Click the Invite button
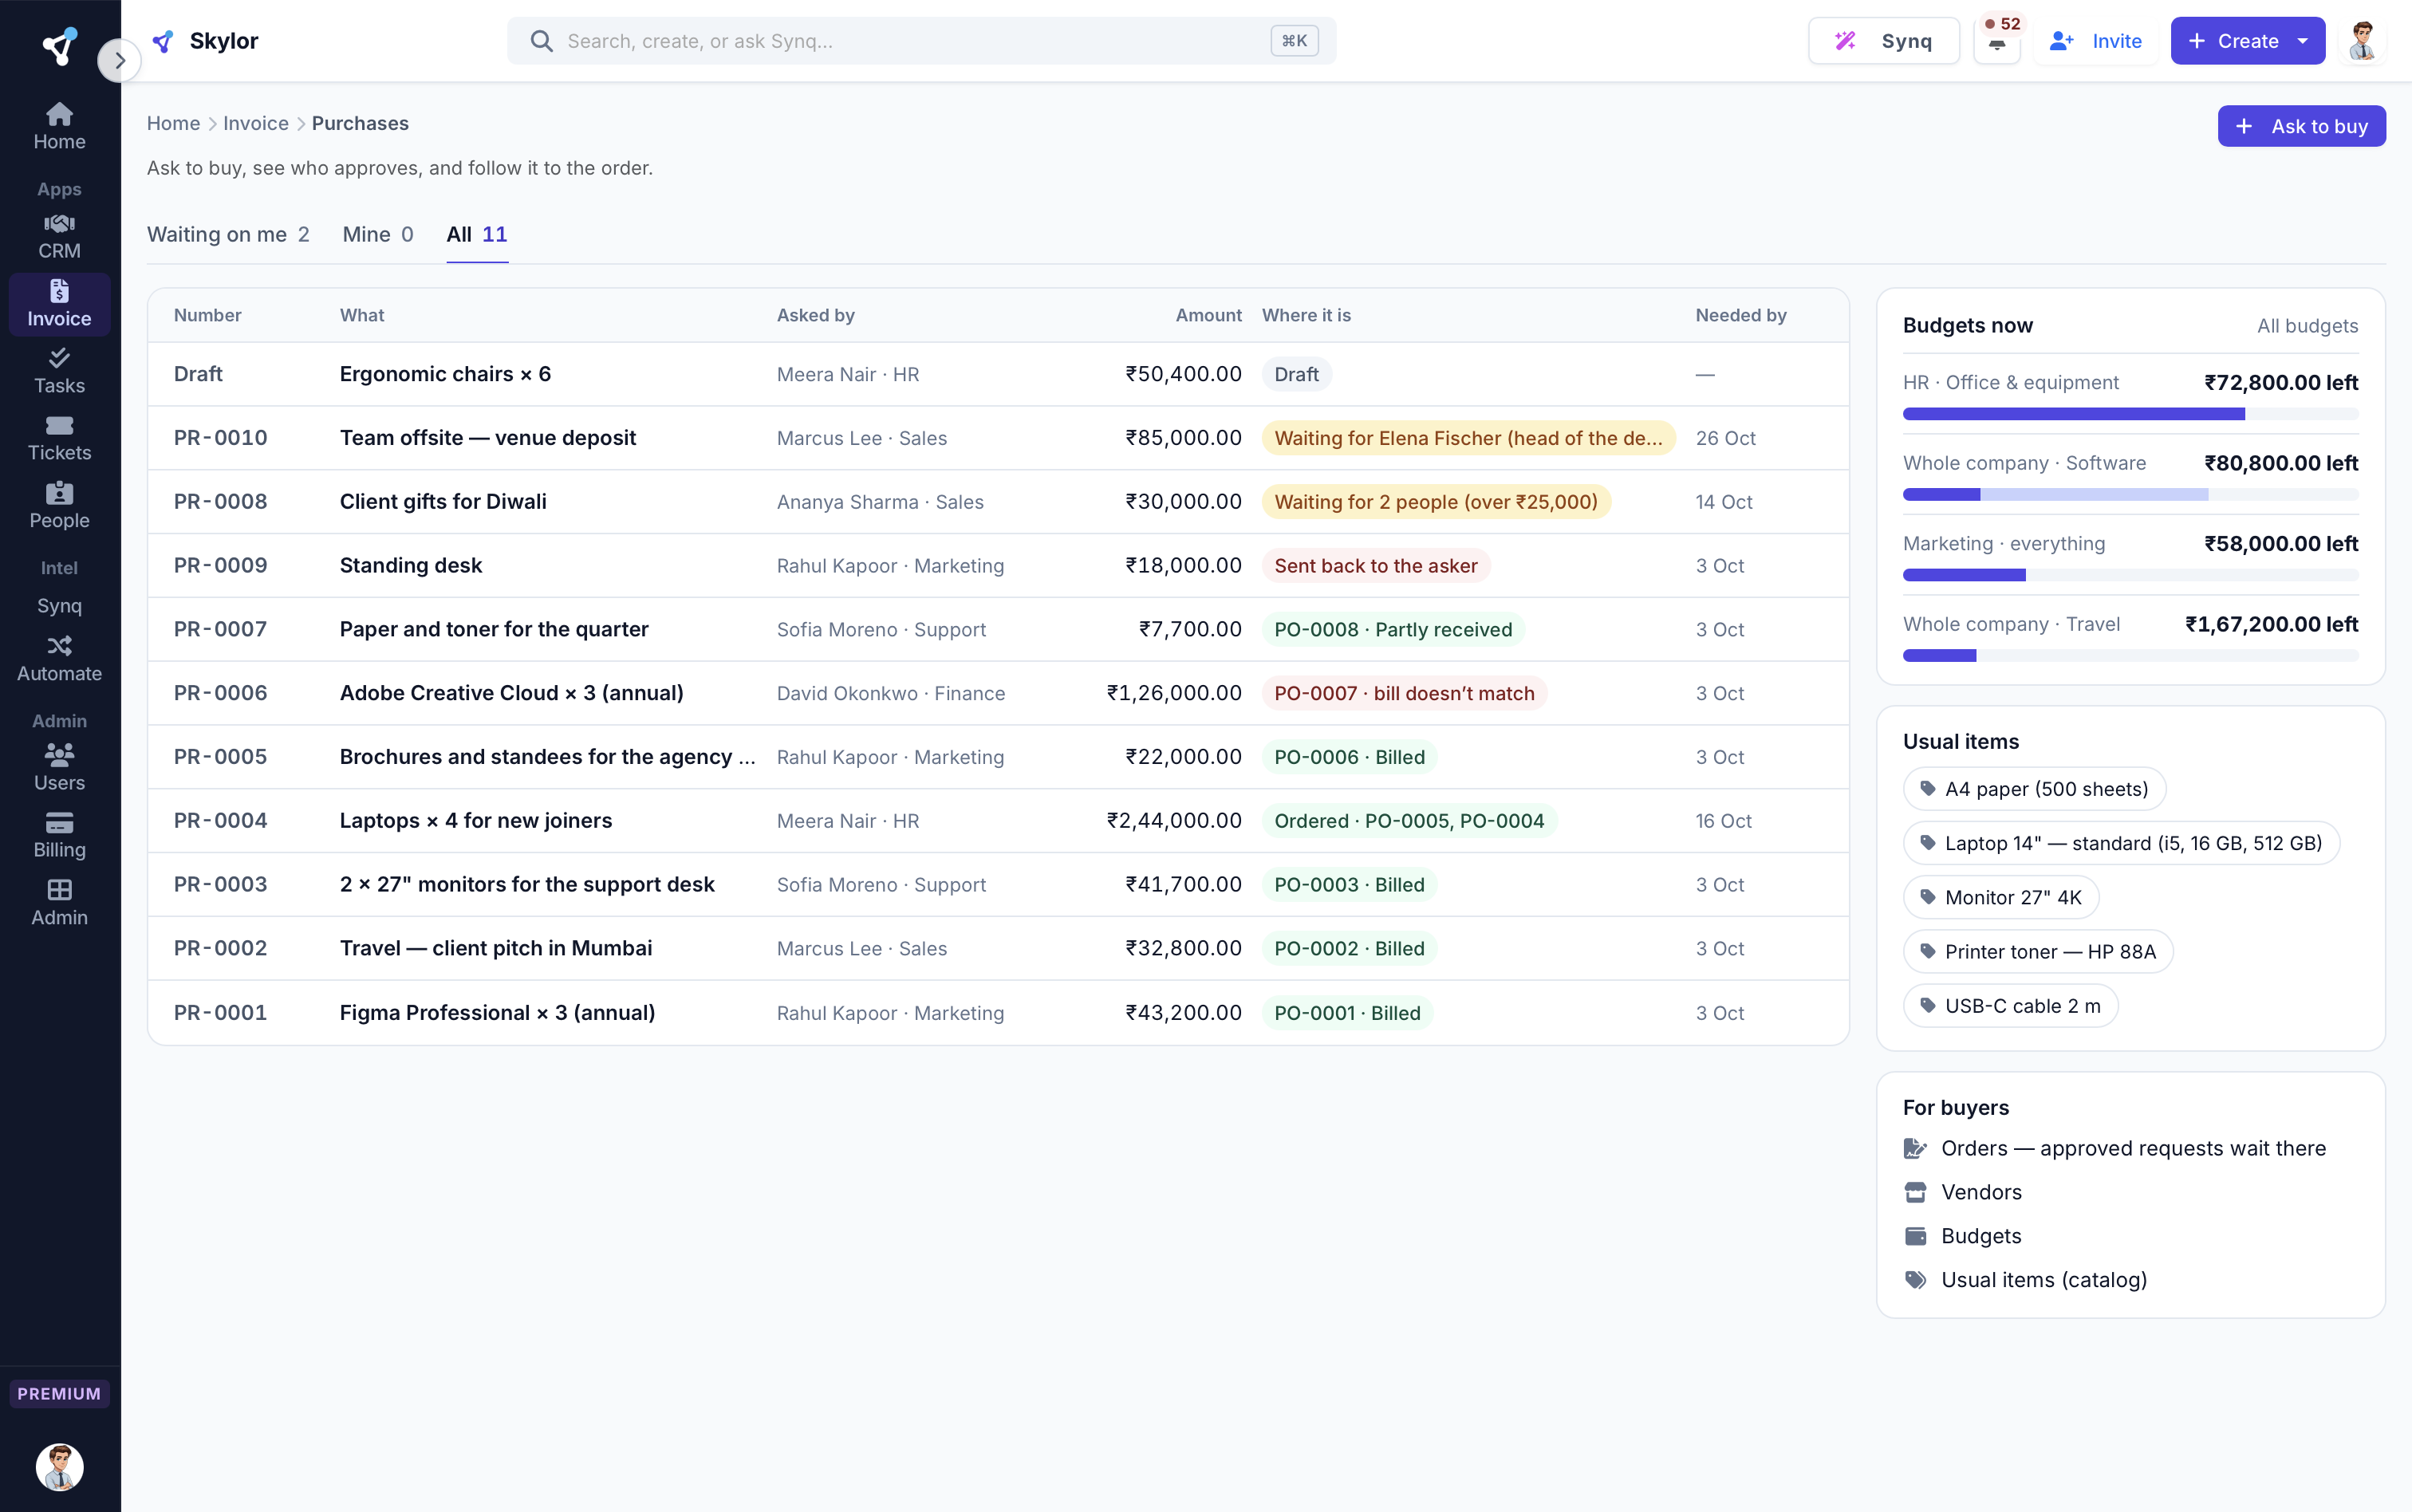Viewport: 2412px width, 1512px height. point(2095,41)
